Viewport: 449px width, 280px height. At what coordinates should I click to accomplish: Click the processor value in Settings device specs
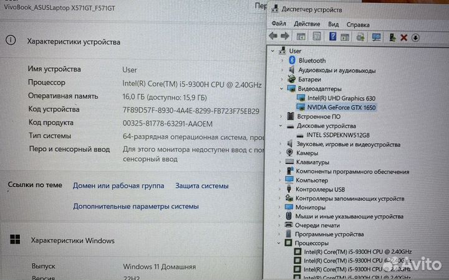coord(192,84)
